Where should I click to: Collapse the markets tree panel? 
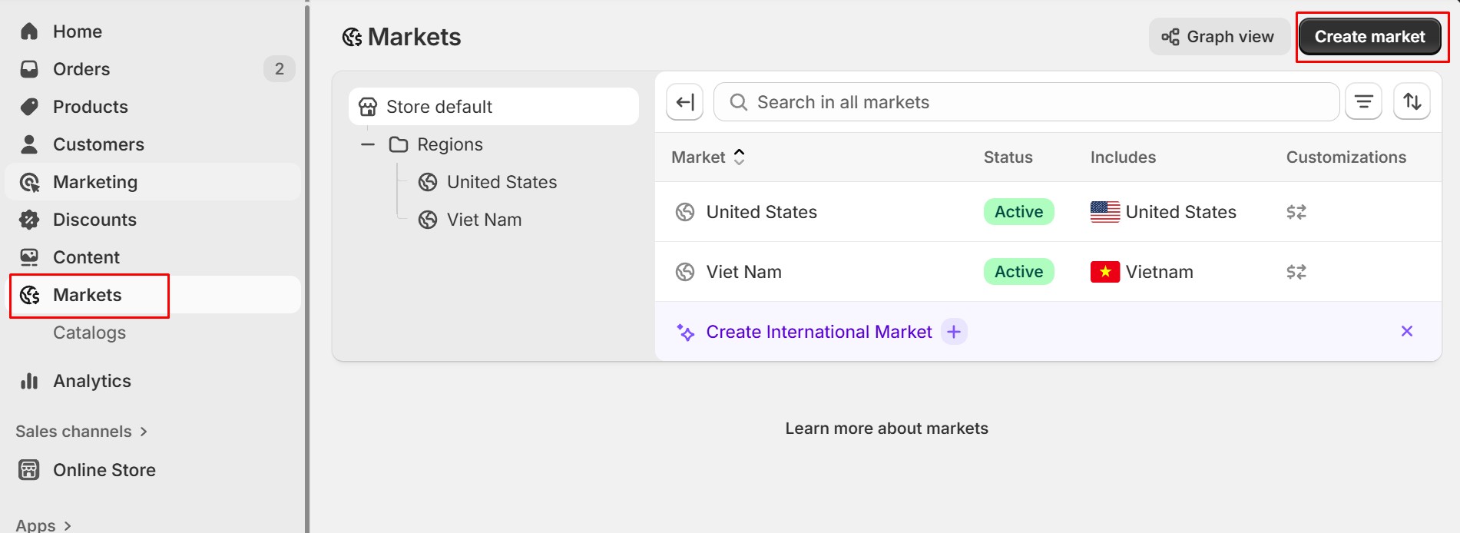coord(684,102)
